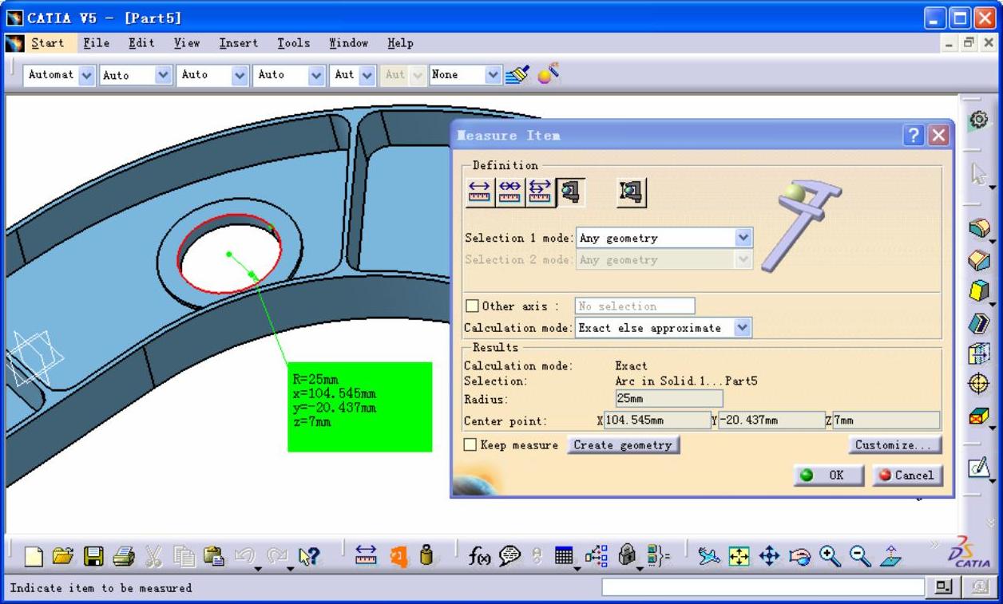Image resolution: width=1003 pixels, height=604 pixels.
Task: Check the Keep measure checkbox
Action: [x=470, y=445]
